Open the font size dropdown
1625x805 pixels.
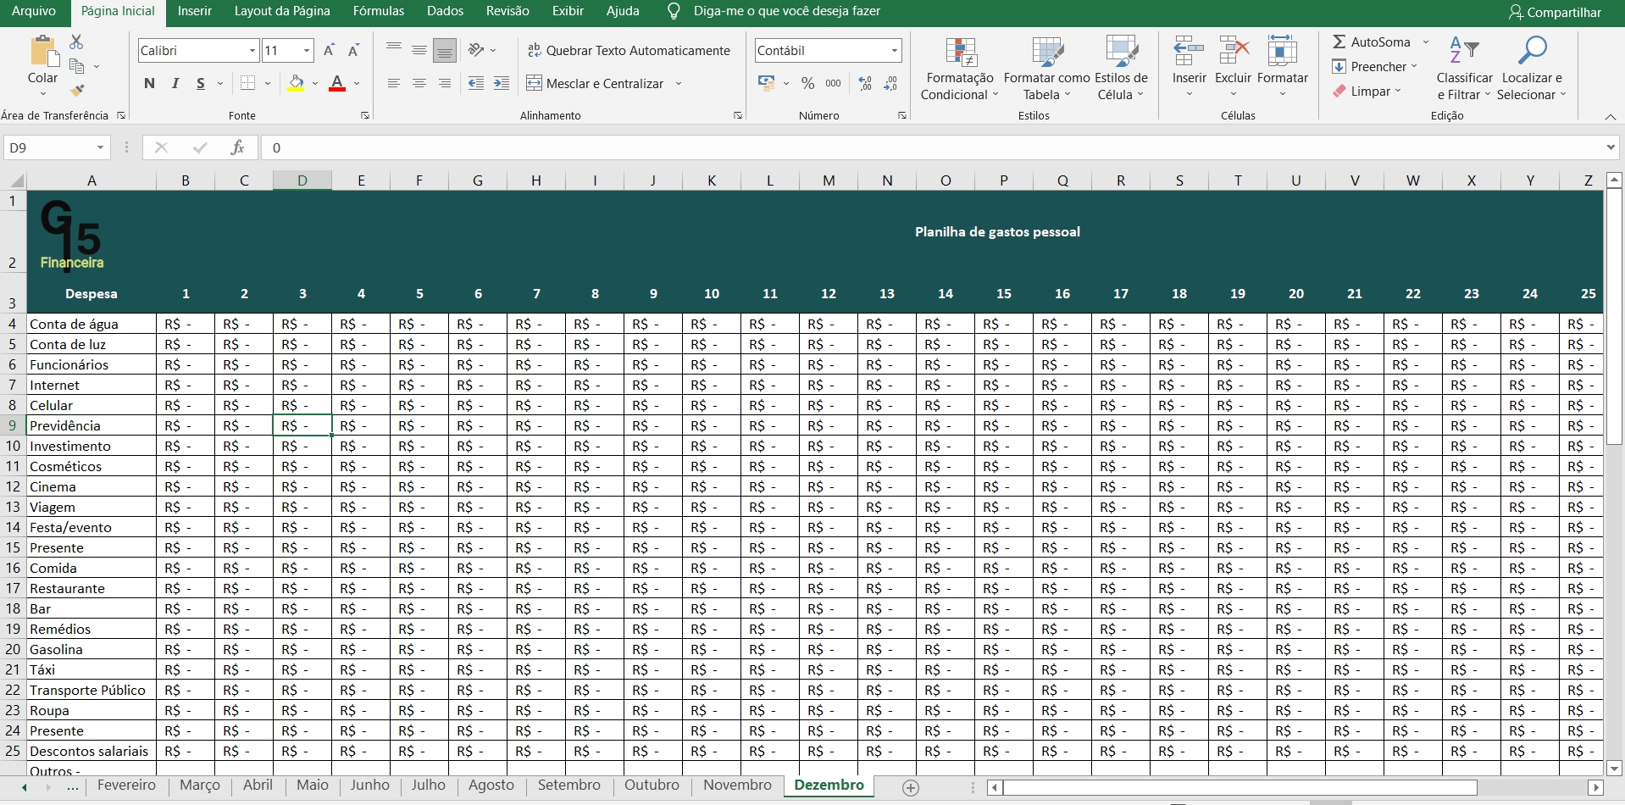tap(307, 51)
